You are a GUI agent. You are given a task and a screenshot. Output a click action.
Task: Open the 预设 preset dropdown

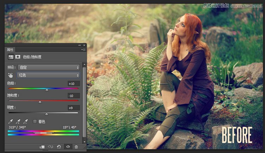[48, 67]
